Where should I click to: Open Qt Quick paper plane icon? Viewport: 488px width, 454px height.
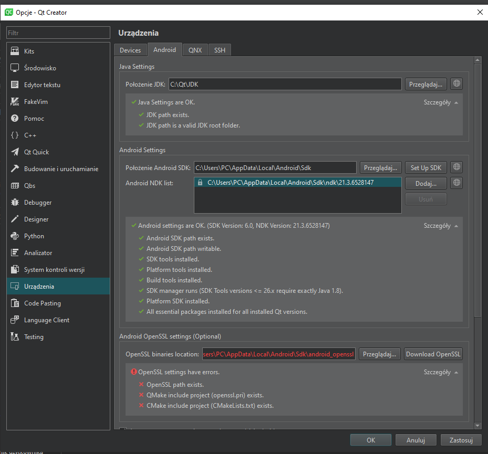point(15,152)
